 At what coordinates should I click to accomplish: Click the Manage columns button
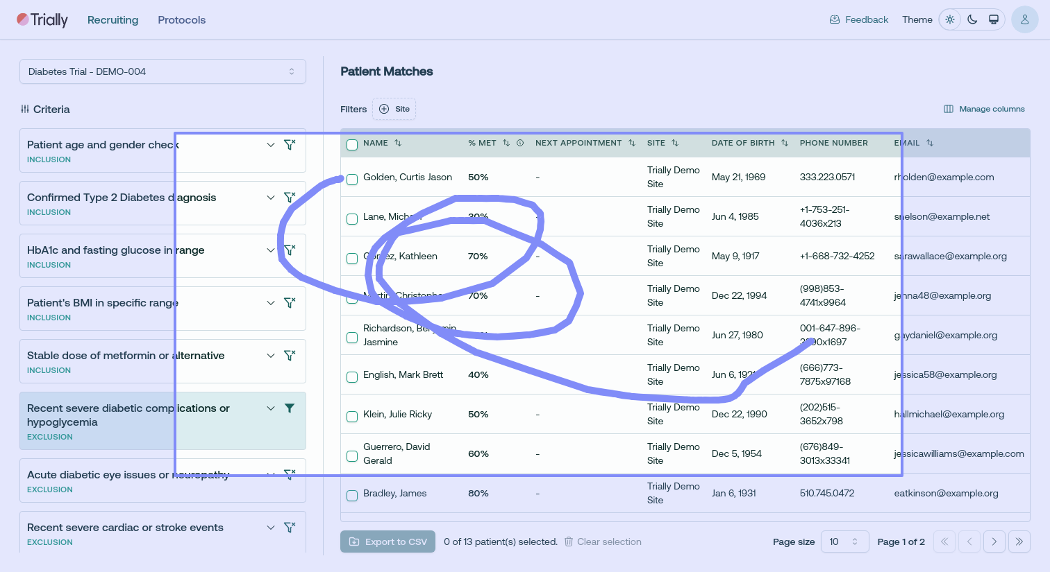[x=984, y=109]
